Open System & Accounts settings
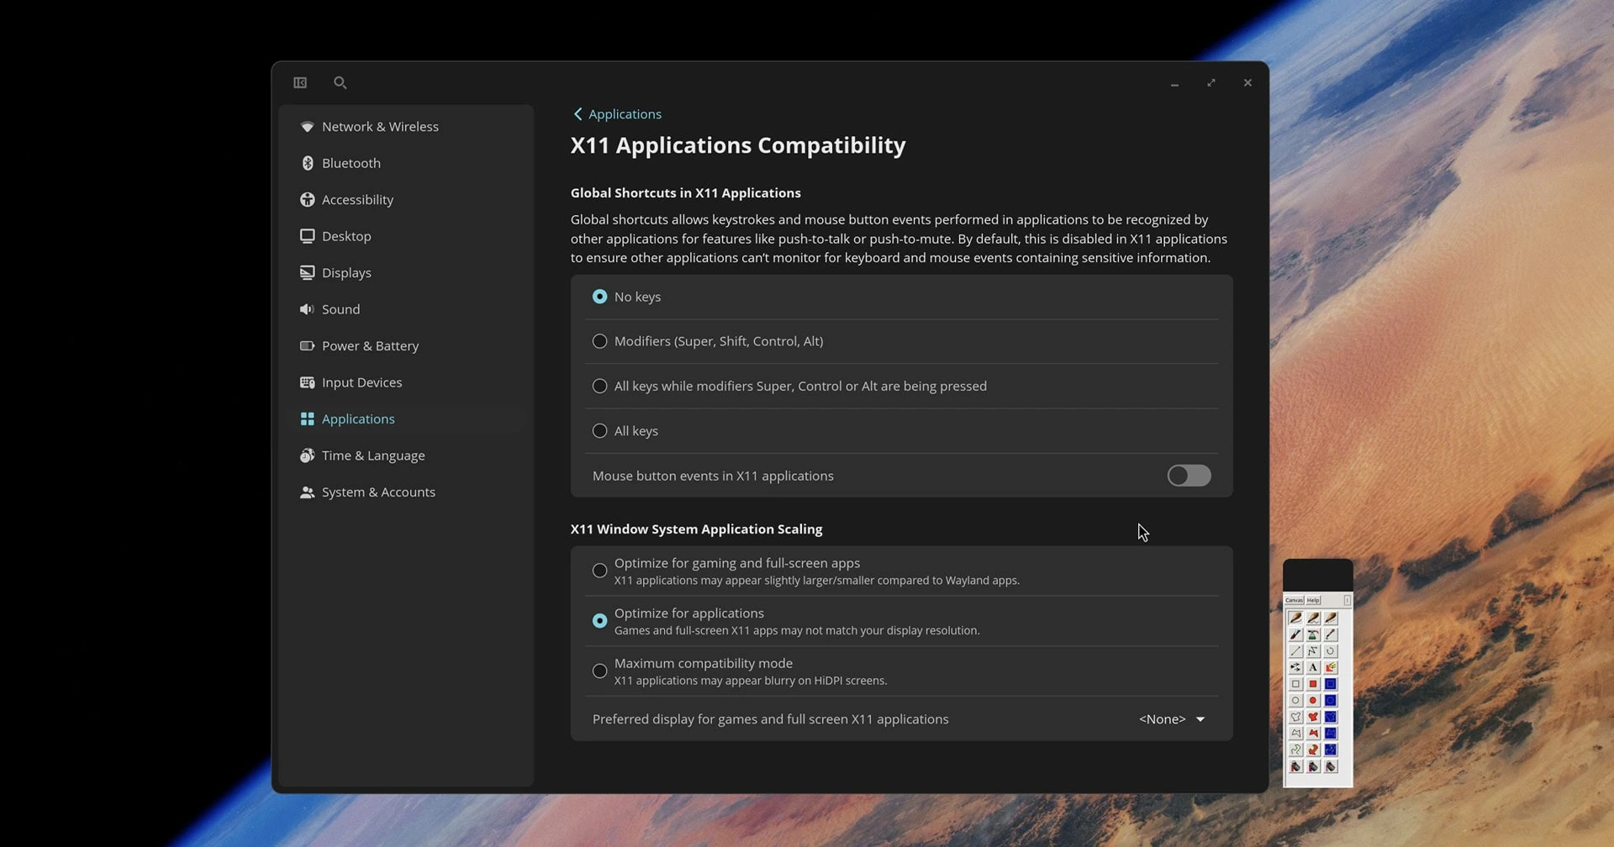Viewport: 1614px width, 847px height. coord(406,492)
